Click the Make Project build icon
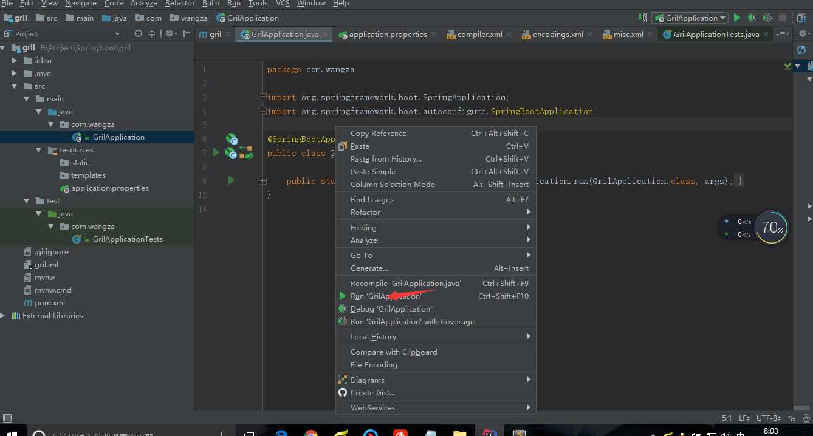Screen dimensions: 813x436 tap(642, 18)
